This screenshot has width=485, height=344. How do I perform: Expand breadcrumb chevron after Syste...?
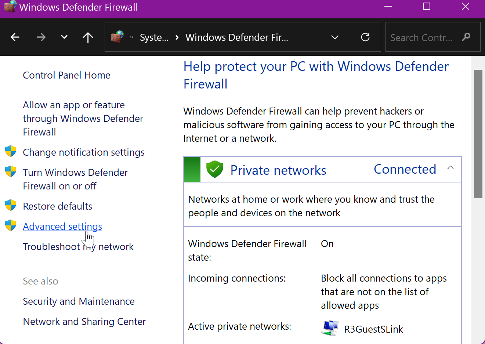[x=177, y=37]
